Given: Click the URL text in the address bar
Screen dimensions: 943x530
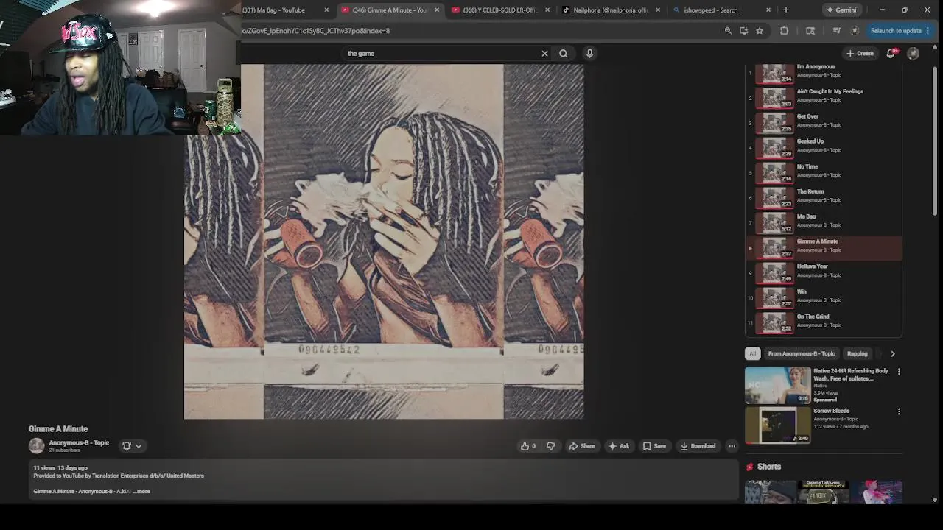Looking at the screenshot, I should 315,31.
